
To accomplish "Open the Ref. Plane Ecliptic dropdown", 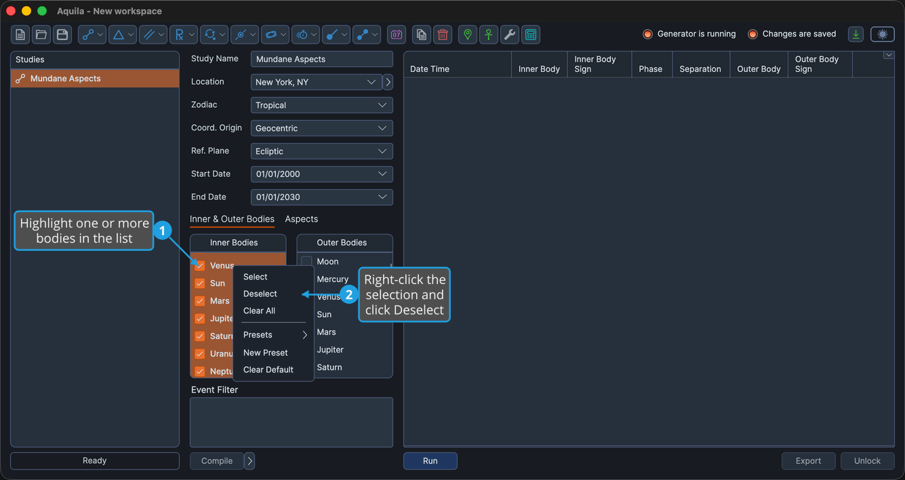I will click(322, 151).
